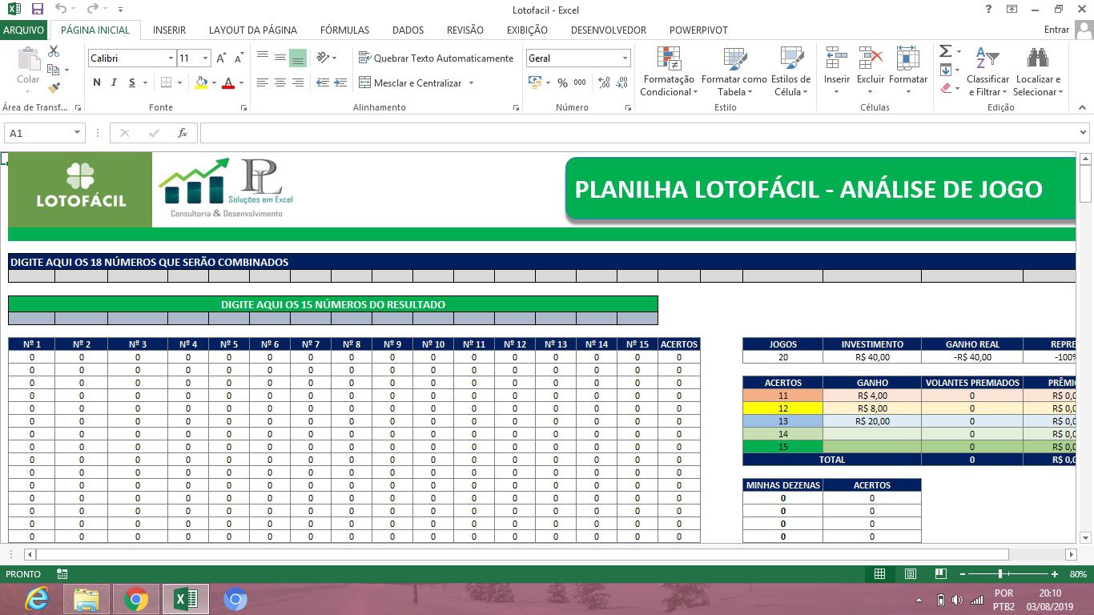Open Formatar como Tabela gallery

click(x=734, y=70)
